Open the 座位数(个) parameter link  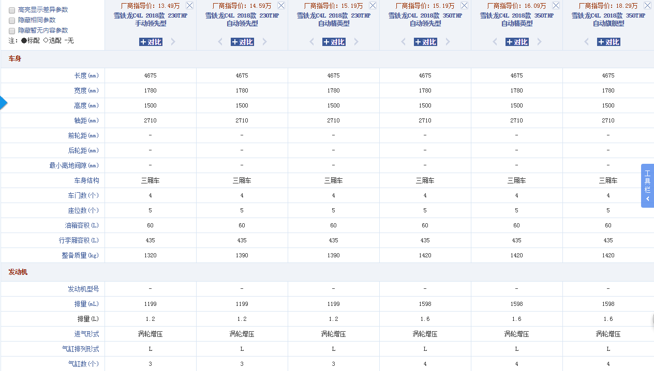(x=83, y=210)
